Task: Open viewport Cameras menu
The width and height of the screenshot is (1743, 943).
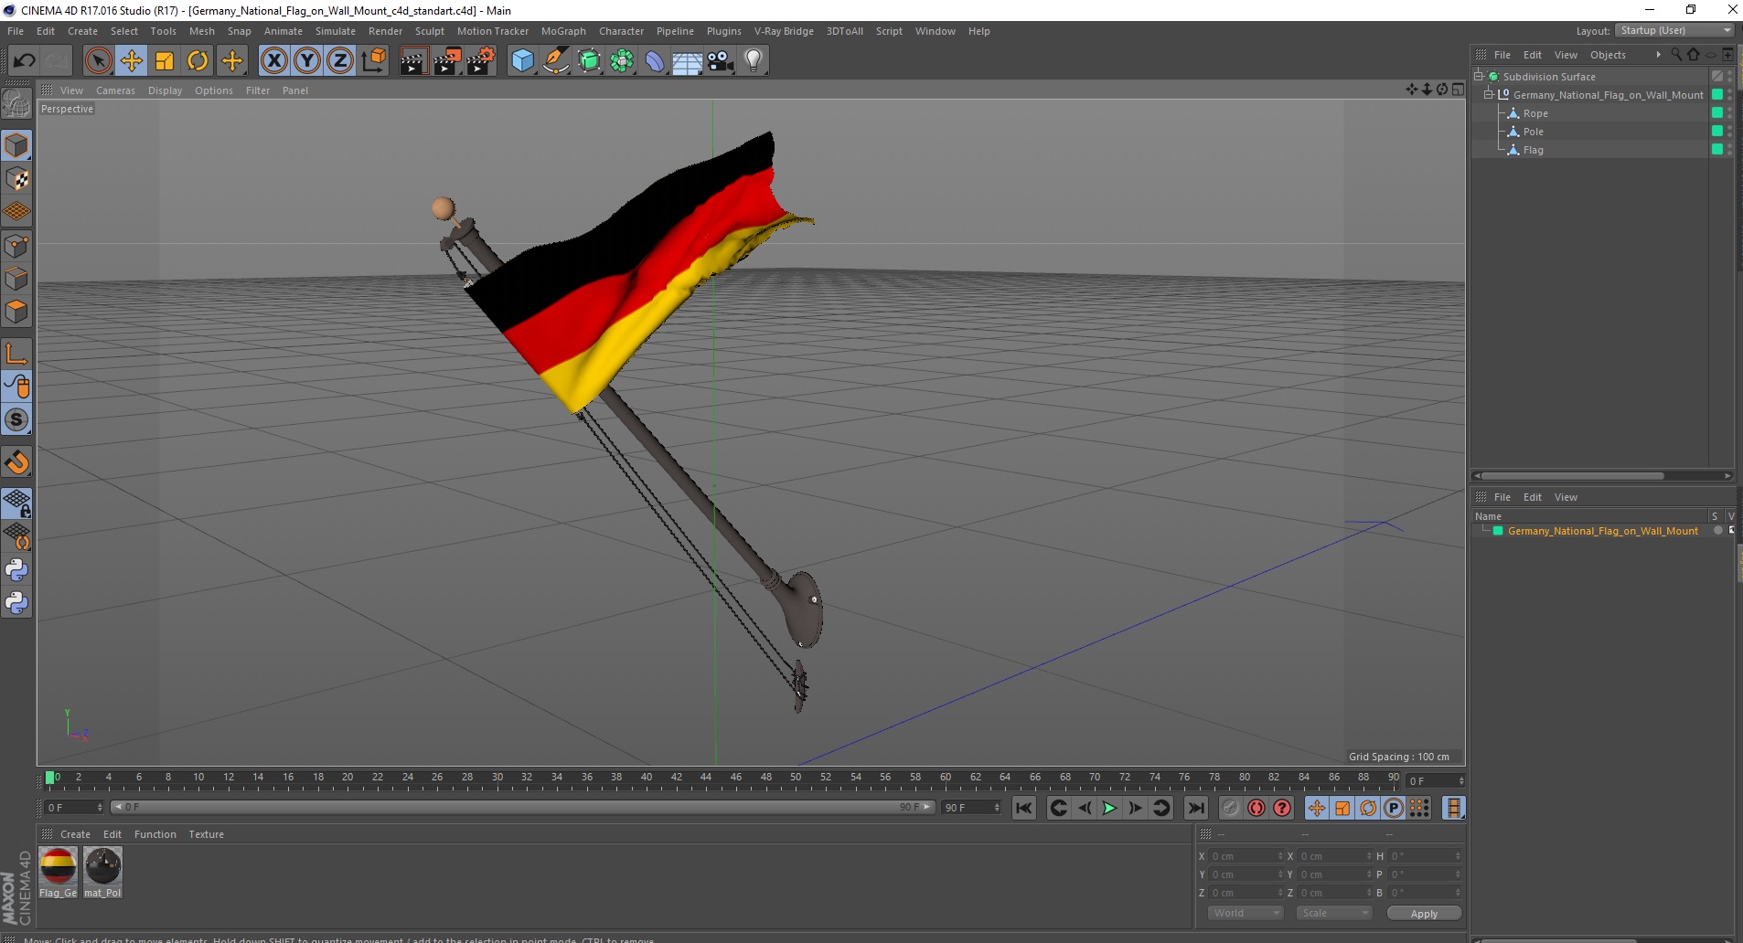Action: (115, 90)
